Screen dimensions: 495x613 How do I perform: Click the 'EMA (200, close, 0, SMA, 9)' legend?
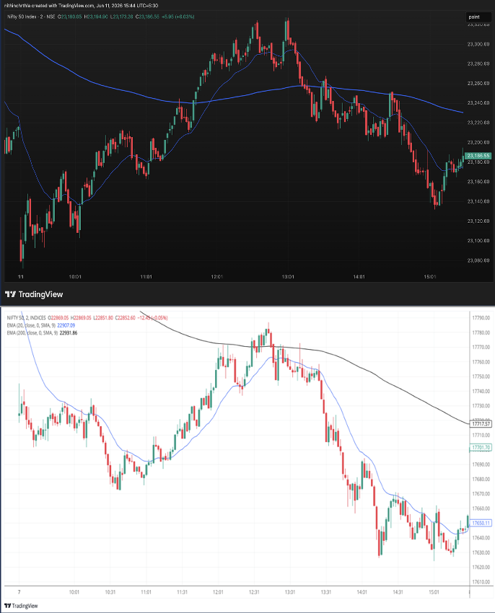click(x=32, y=333)
